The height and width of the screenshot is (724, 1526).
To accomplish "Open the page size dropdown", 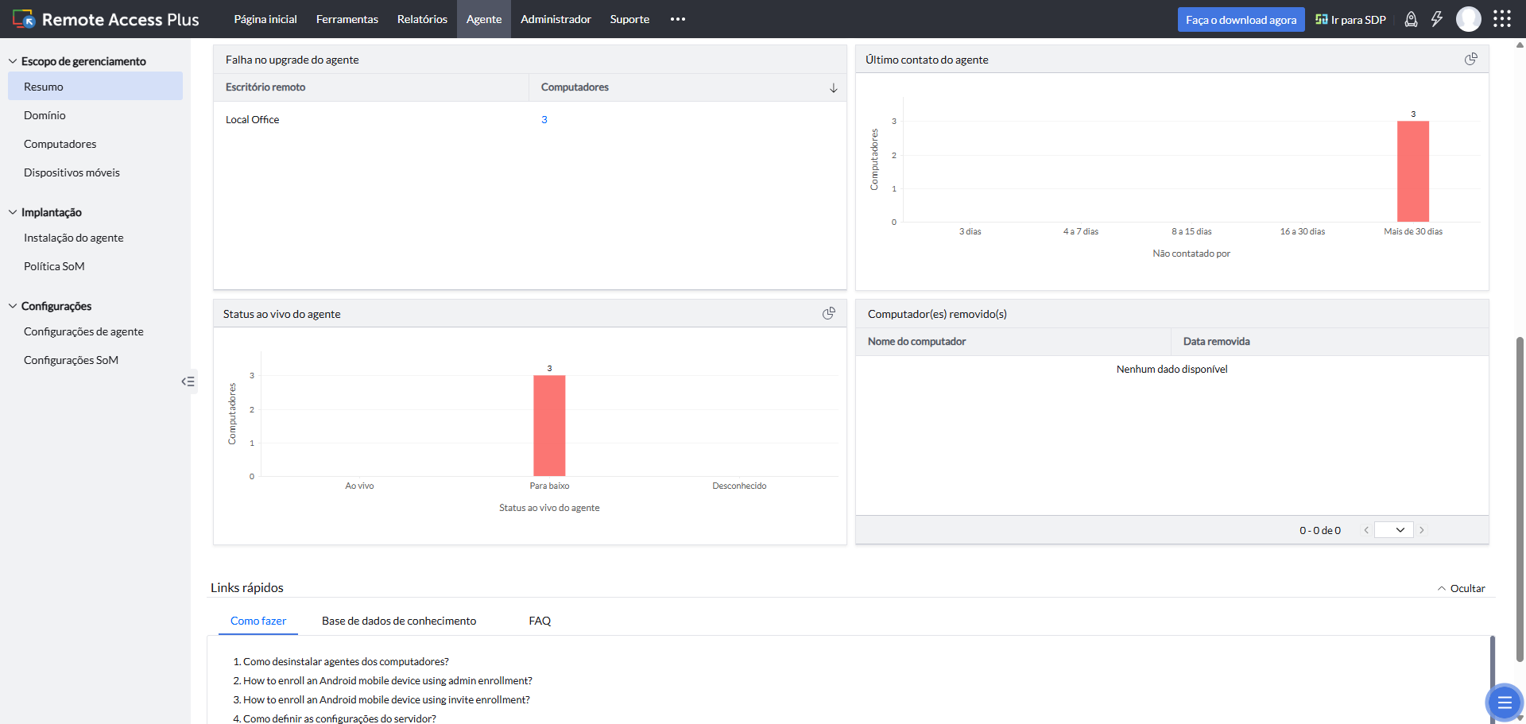I will (1394, 530).
